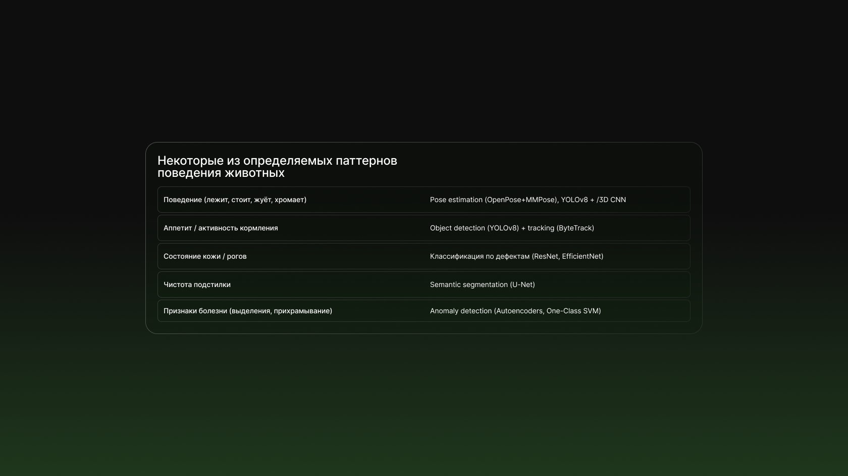Screen dimensions: 848x476
Task: Click the 'Чистота подстилки' row label
Action: (x=197, y=284)
